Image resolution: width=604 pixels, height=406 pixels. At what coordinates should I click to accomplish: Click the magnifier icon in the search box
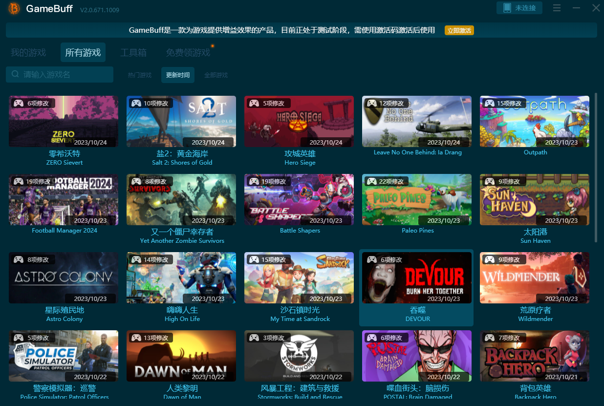point(15,74)
